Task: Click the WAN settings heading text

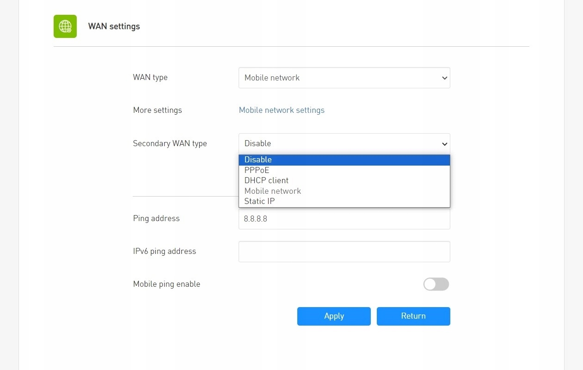Action: [x=114, y=26]
